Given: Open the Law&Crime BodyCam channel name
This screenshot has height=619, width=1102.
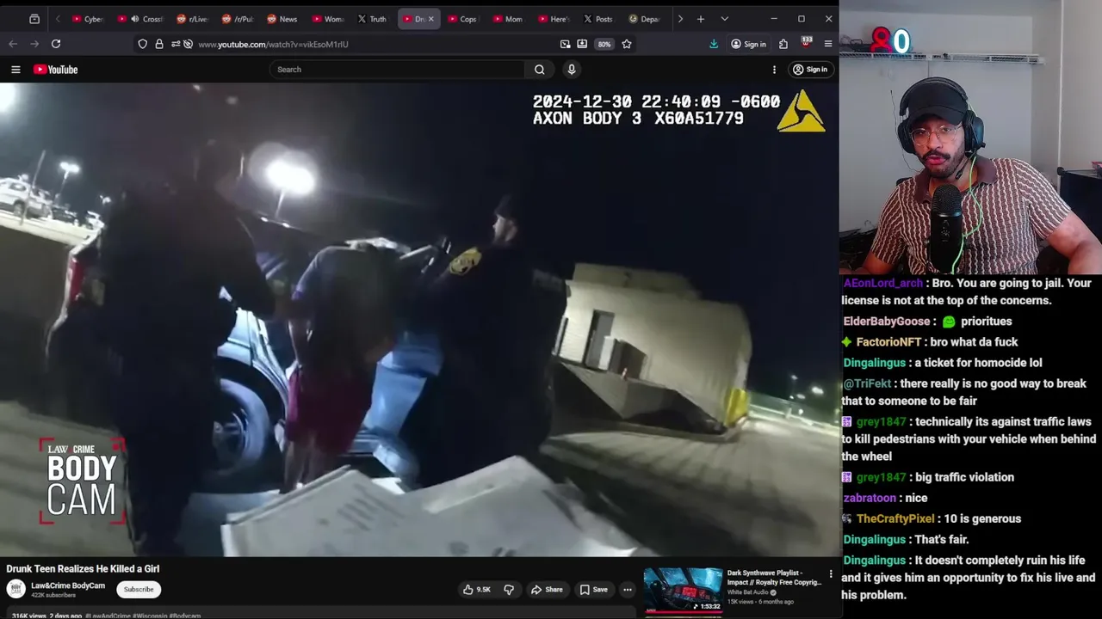Looking at the screenshot, I should (x=68, y=585).
